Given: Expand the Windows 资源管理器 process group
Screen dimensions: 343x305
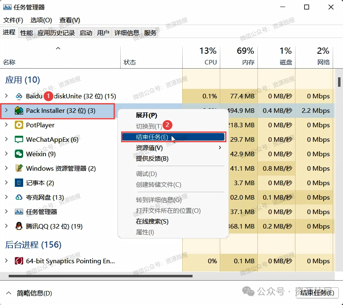Looking at the screenshot, I should [x=6, y=168].
